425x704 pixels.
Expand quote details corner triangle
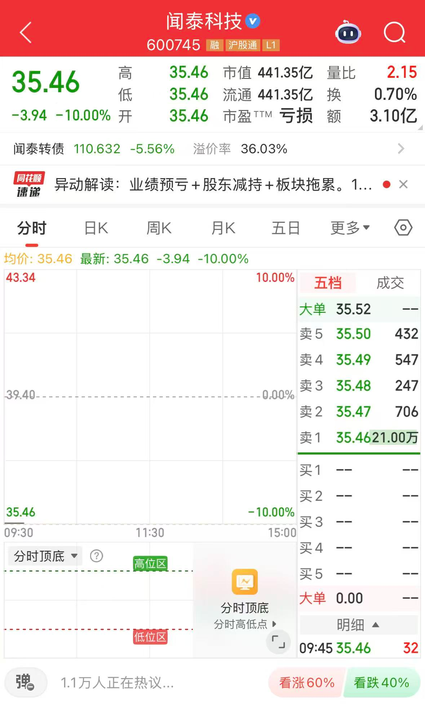click(420, 128)
